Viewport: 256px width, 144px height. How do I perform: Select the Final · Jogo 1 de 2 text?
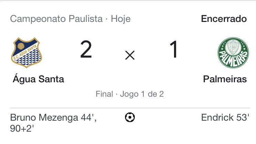(130, 94)
